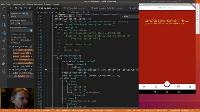Screen dimensions: 200x112
Task: Toggle search details with the three dots
Action: click(x=31, y=20)
